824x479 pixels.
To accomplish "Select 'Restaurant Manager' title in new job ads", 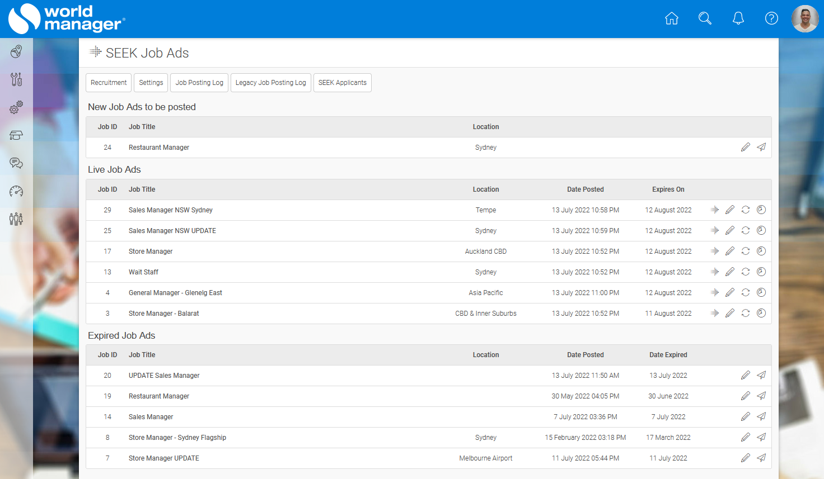I will pyautogui.click(x=159, y=148).
